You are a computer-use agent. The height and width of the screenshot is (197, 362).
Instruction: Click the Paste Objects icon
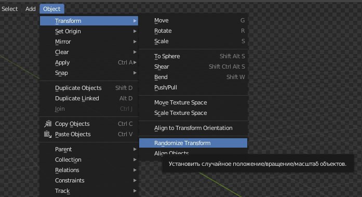(48, 134)
